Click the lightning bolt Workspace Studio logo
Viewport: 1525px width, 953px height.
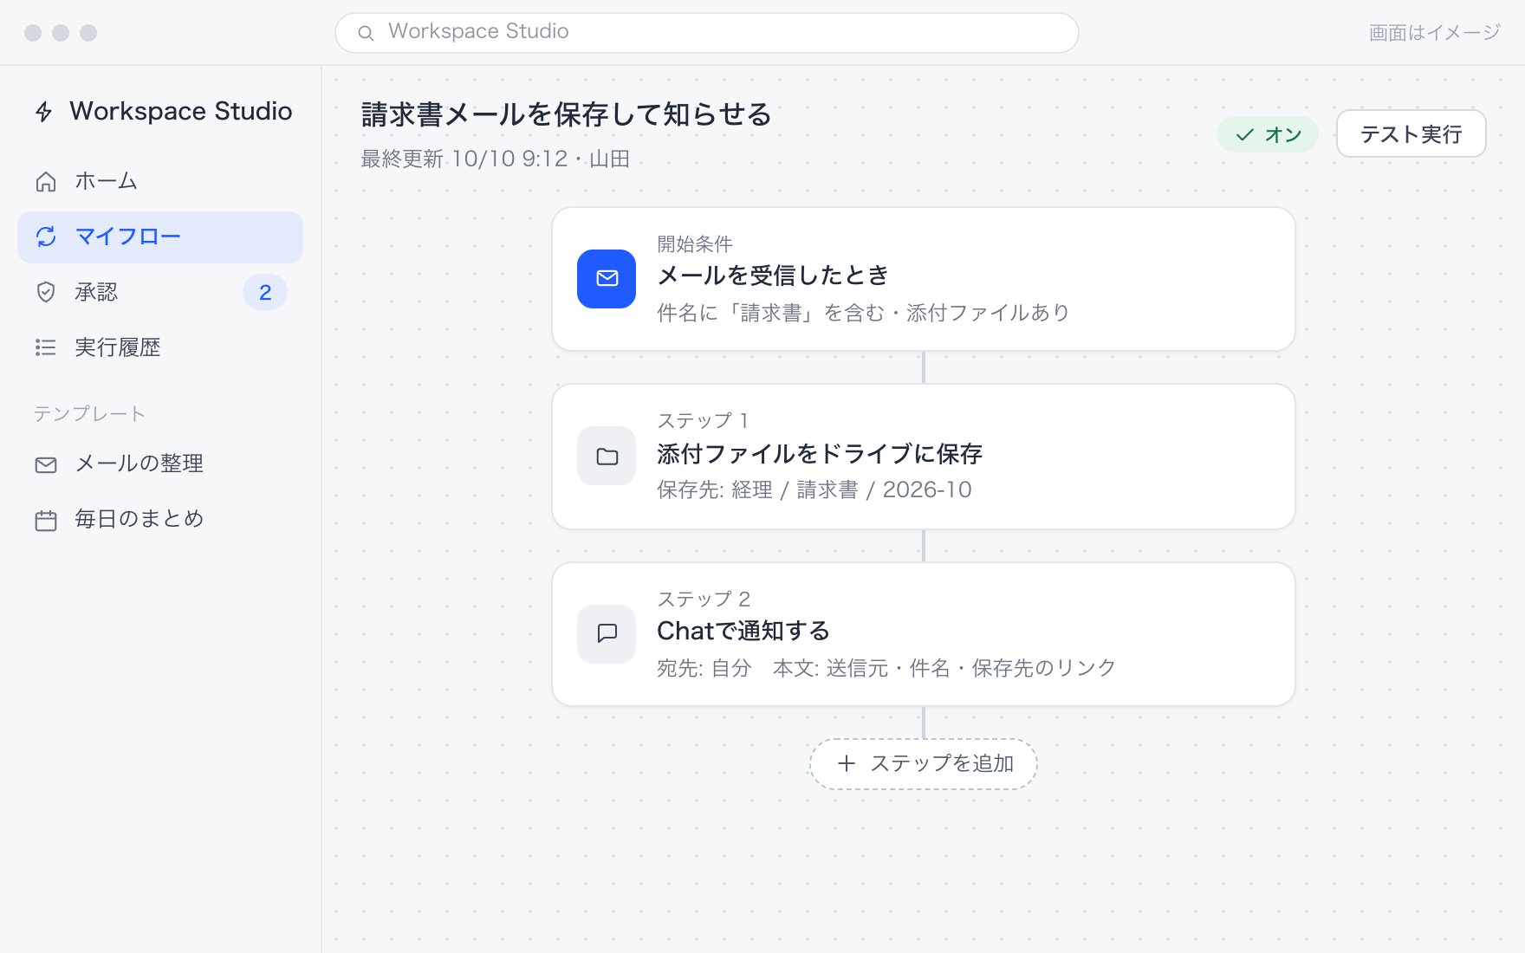[x=44, y=112]
